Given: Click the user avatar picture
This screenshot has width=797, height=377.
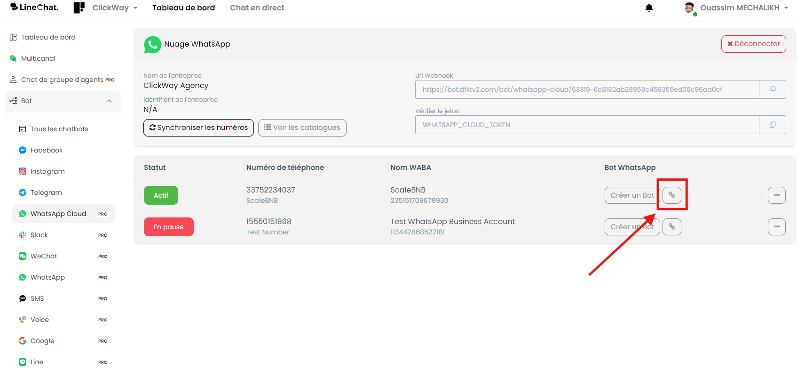Looking at the screenshot, I should click(x=690, y=8).
